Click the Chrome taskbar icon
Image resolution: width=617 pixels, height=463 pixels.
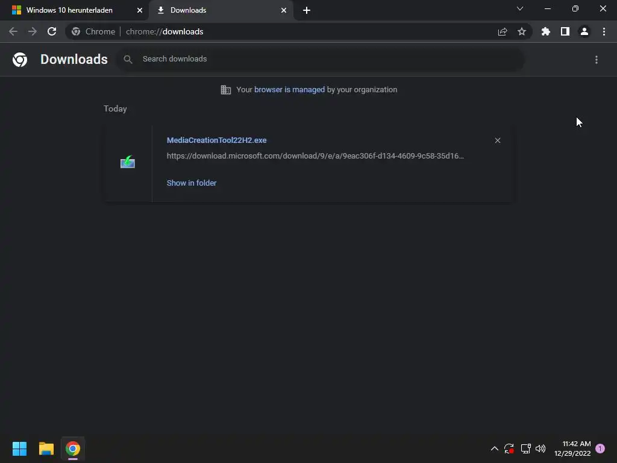click(x=73, y=449)
